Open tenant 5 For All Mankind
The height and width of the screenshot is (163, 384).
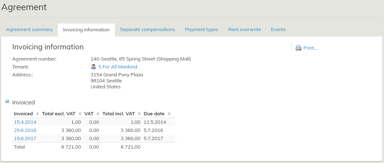click(x=118, y=67)
